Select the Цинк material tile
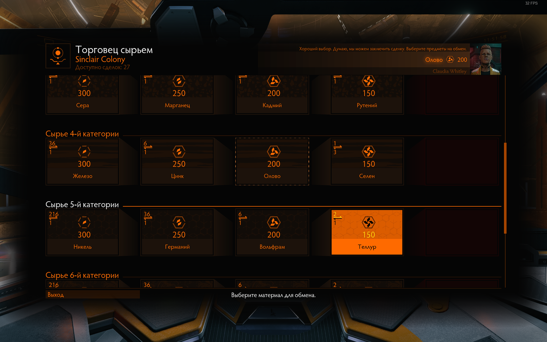The width and height of the screenshot is (547, 342). pos(177,162)
